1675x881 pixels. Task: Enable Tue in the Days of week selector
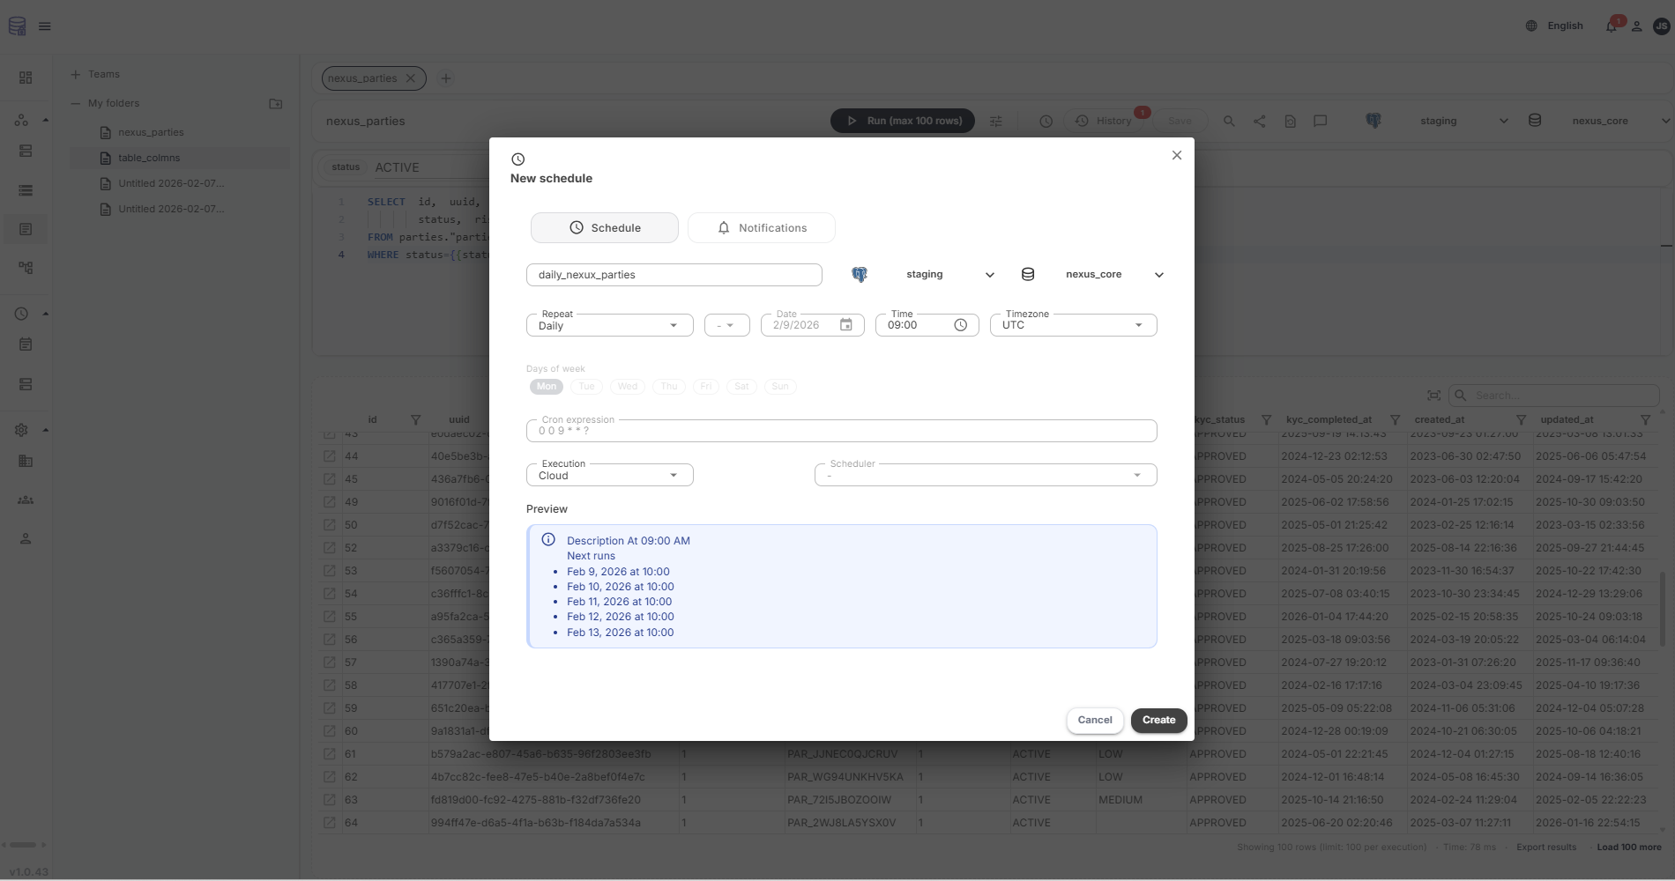tap(586, 387)
